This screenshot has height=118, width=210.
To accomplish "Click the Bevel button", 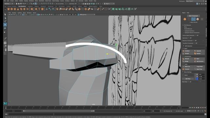I will click(199, 59).
